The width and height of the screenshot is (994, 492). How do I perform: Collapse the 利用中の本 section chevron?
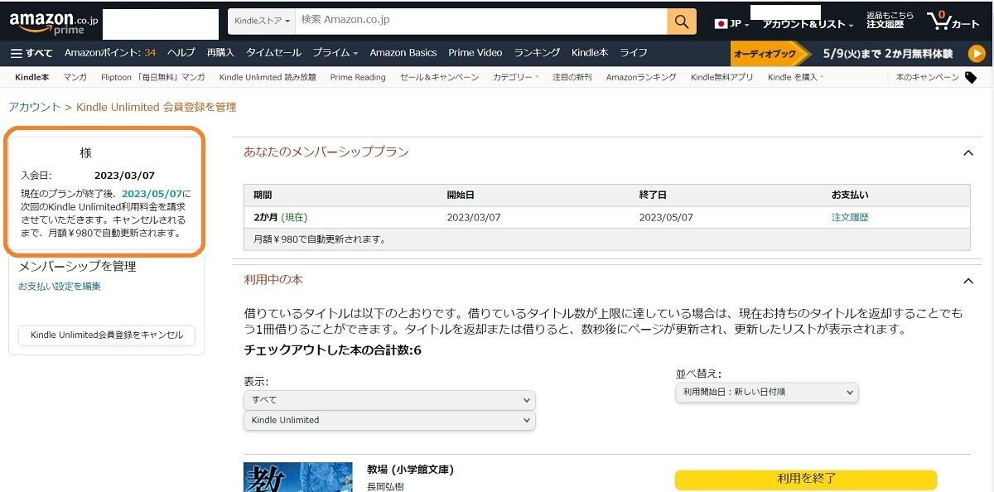click(968, 281)
